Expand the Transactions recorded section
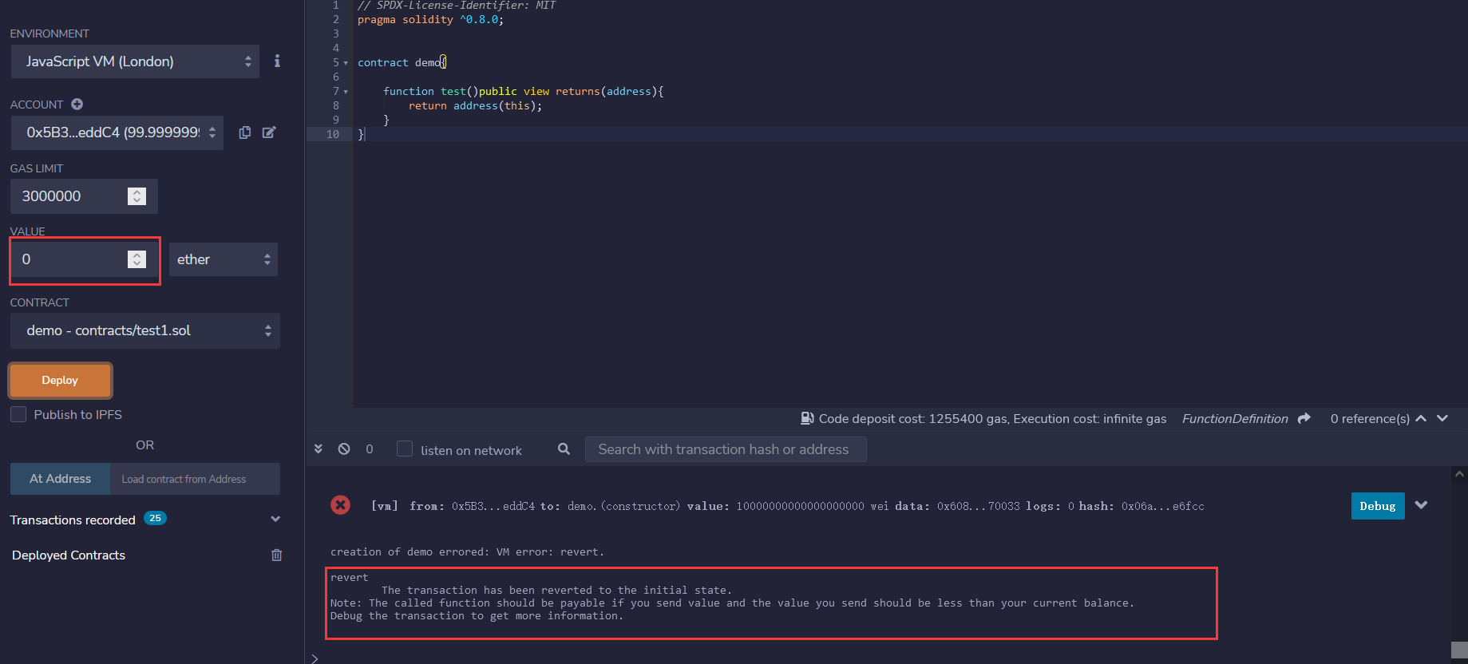 coord(275,519)
